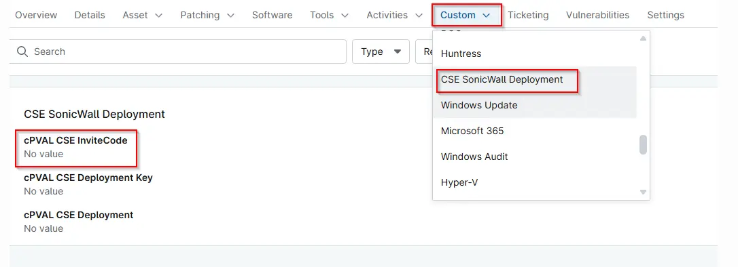
Task: Expand the Activities tab menu
Action: (394, 15)
